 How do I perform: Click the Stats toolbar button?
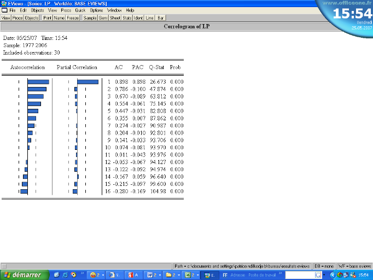[x=127, y=18]
